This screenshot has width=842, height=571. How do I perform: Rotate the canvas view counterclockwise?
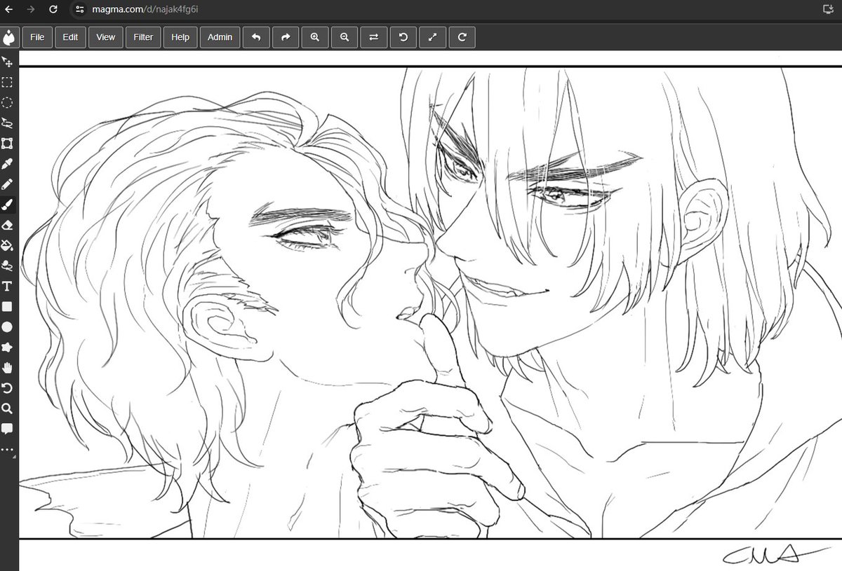pyautogui.click(x=403, y=37)
